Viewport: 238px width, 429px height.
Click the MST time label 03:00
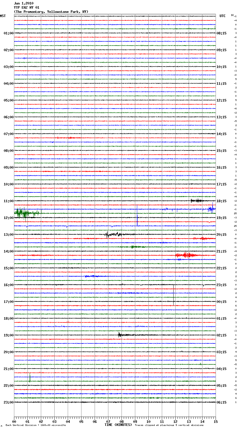(x=9, y=67)
